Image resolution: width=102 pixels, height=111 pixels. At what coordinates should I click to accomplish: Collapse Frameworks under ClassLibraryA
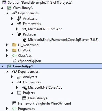[12, 24]
